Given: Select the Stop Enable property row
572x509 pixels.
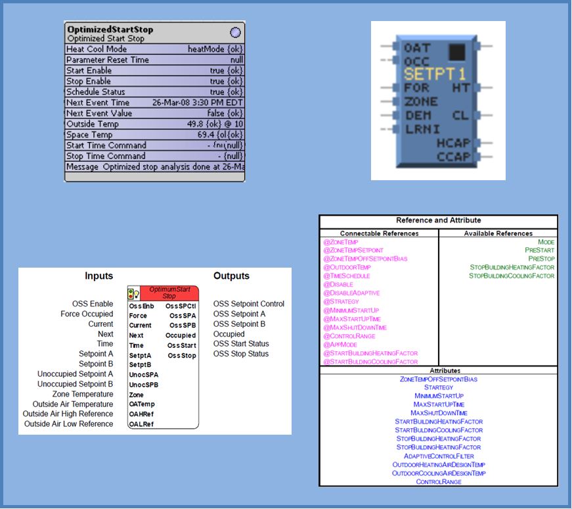Looking at the screenshot, I should tap(154, 82).
